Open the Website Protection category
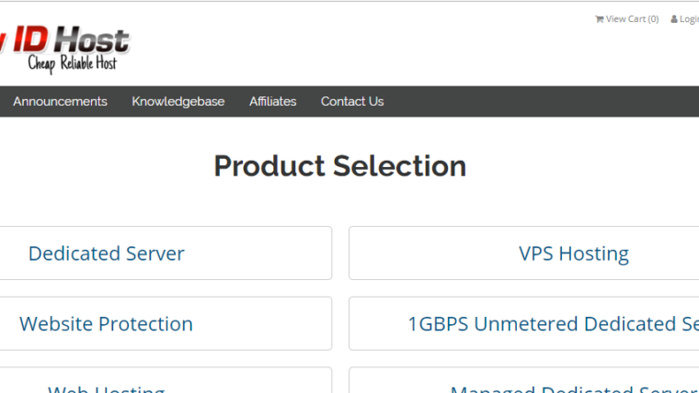The height and width of the screenshot is (393, 699). [107, 324]
